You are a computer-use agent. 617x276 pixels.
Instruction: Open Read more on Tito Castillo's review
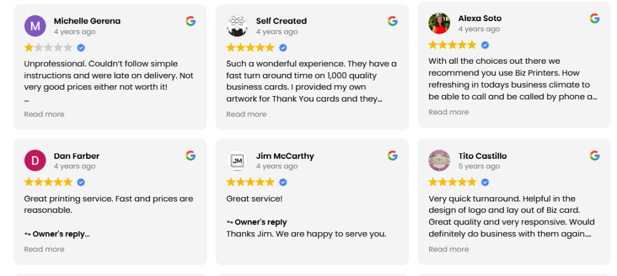coord(448,249)
